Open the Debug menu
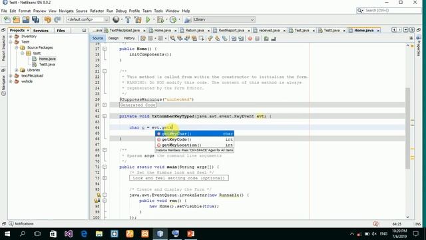 click(x=121, y=11)
